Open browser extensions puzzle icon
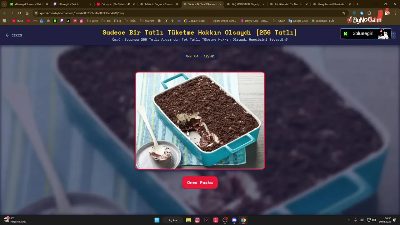400x225 pixels. [369, 13]
